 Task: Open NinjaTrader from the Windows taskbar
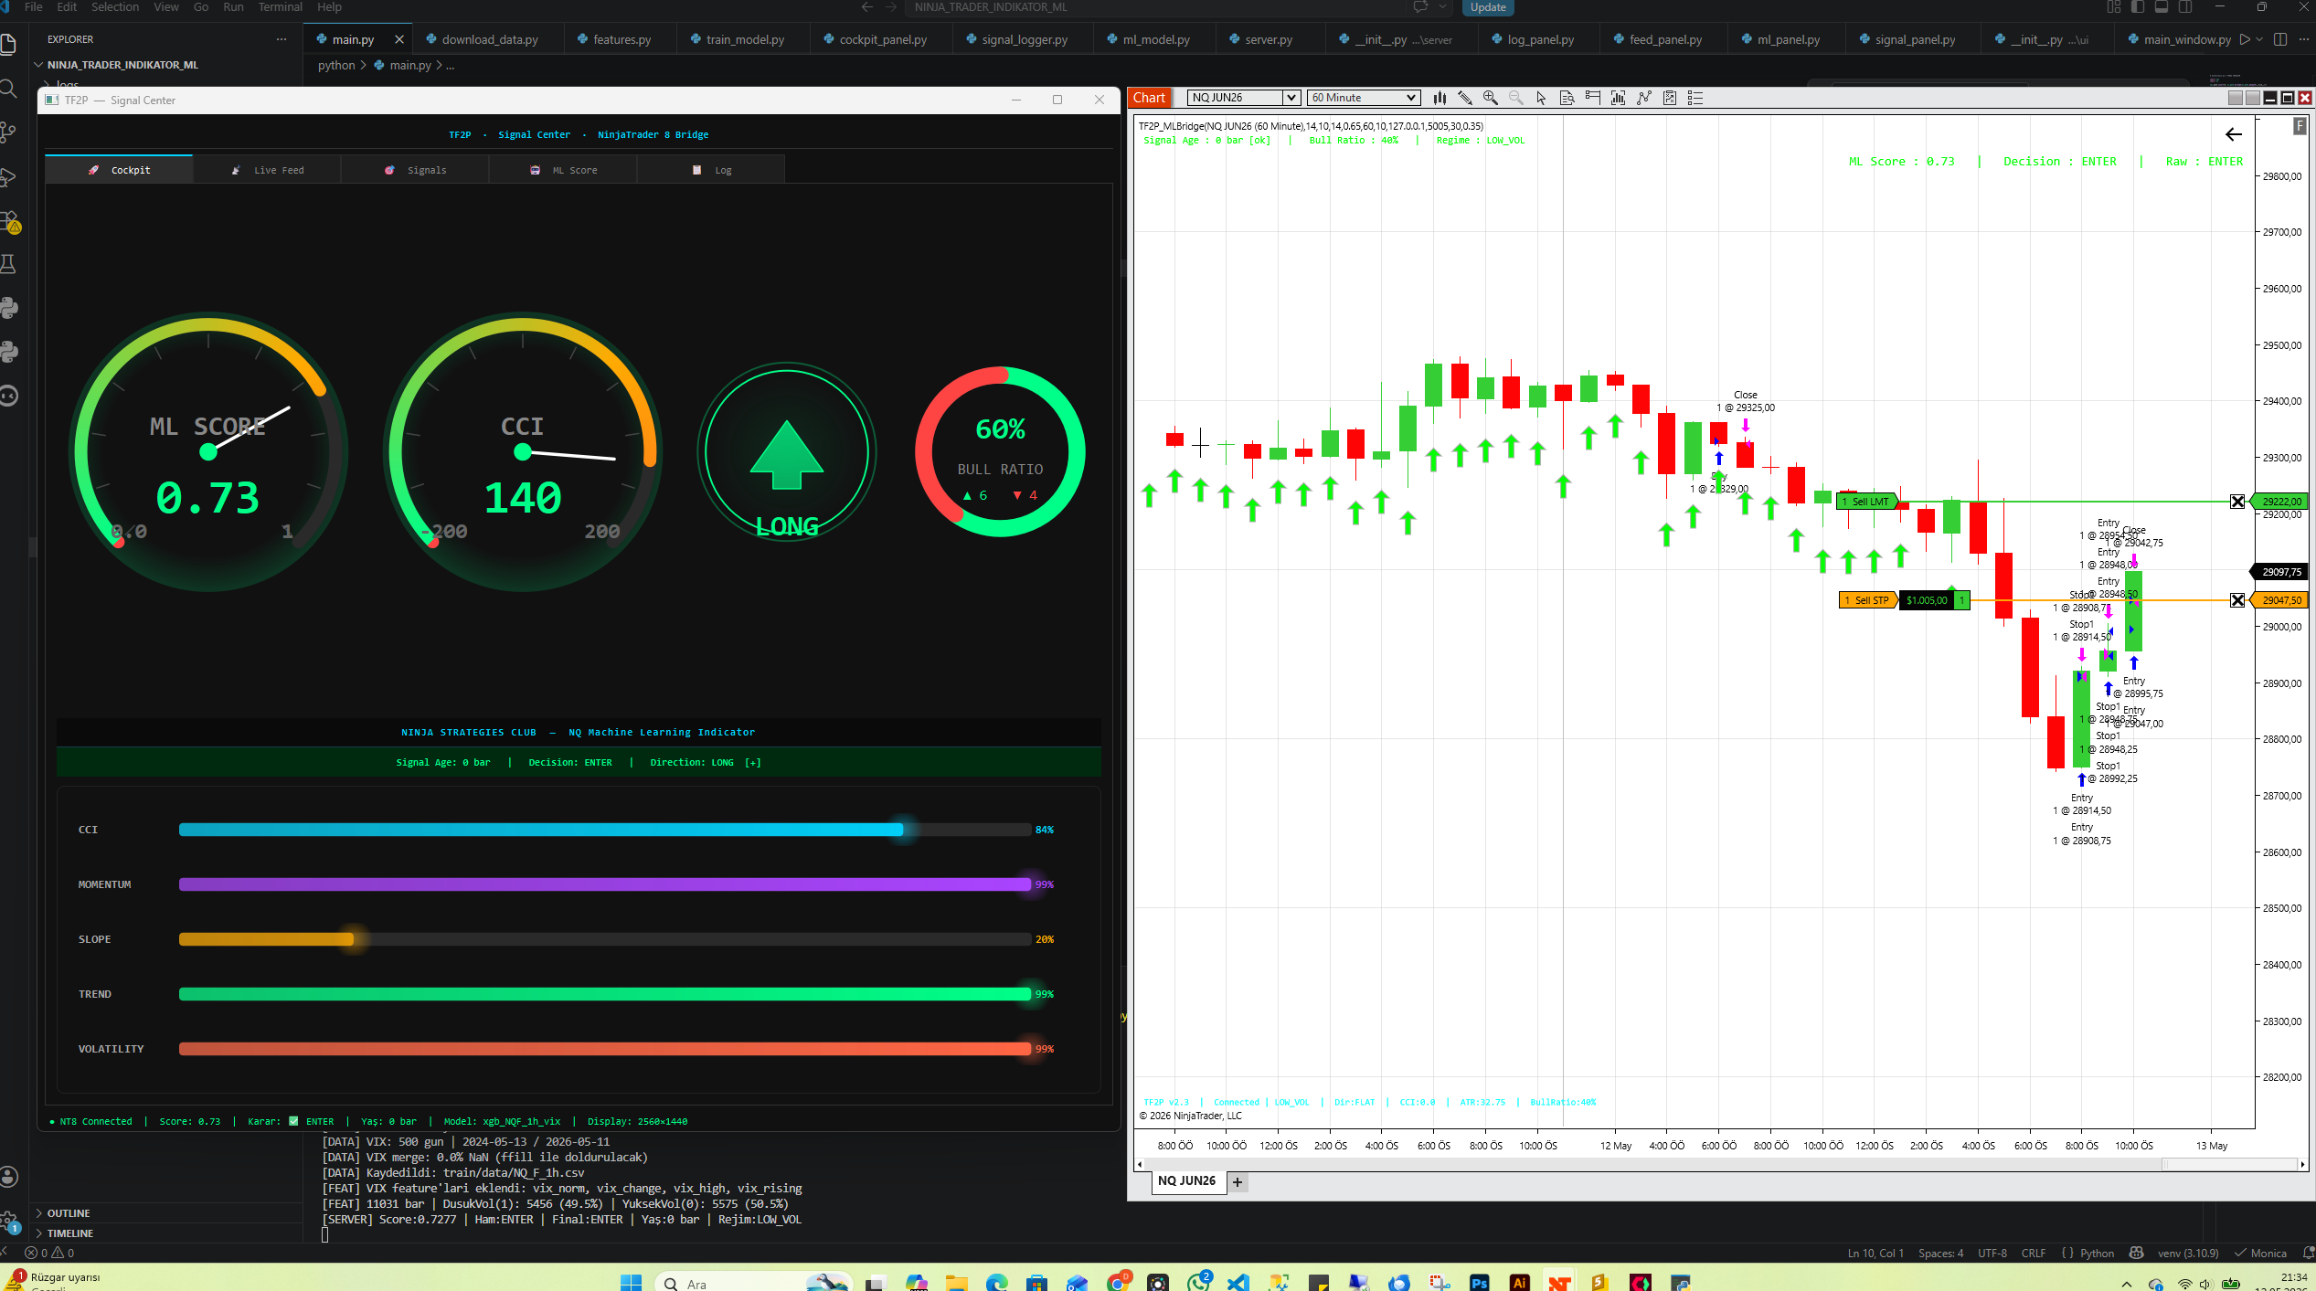tap(1559, 1283)
